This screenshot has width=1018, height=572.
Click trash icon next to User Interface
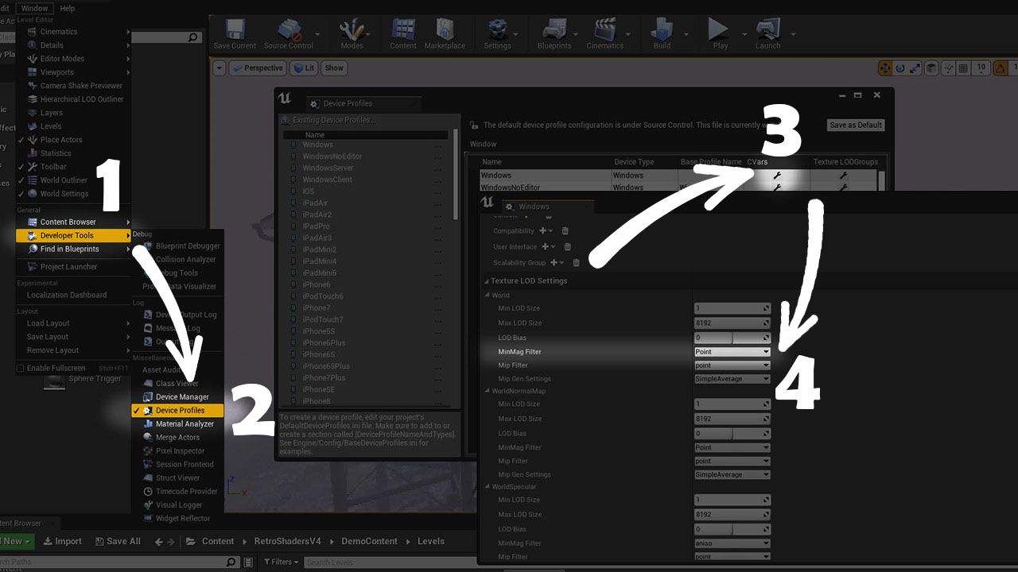click(x=567, y=246)
